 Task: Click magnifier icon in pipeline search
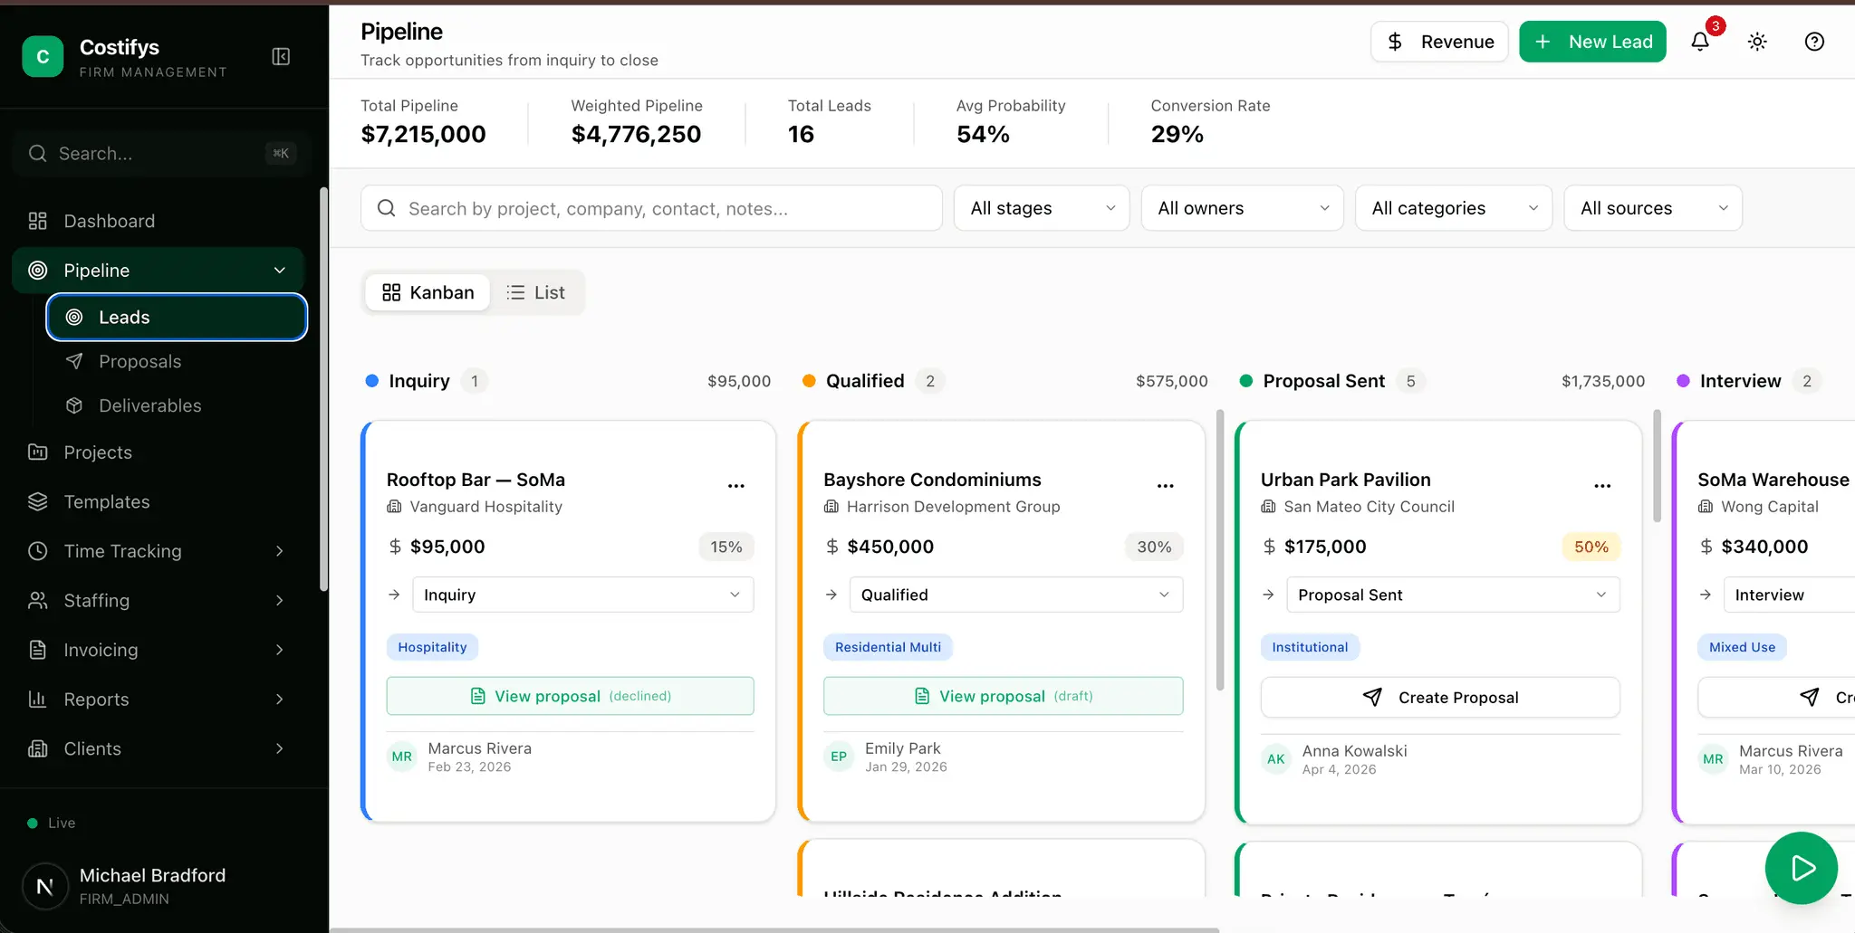click(386, 208)
